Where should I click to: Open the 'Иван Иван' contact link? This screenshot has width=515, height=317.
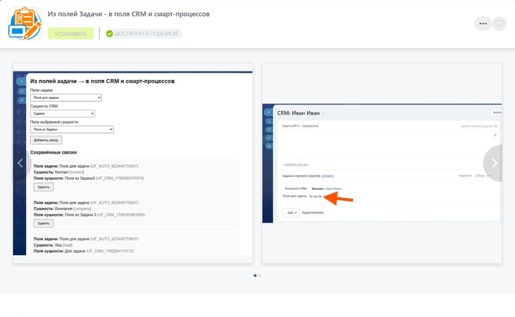333,189
